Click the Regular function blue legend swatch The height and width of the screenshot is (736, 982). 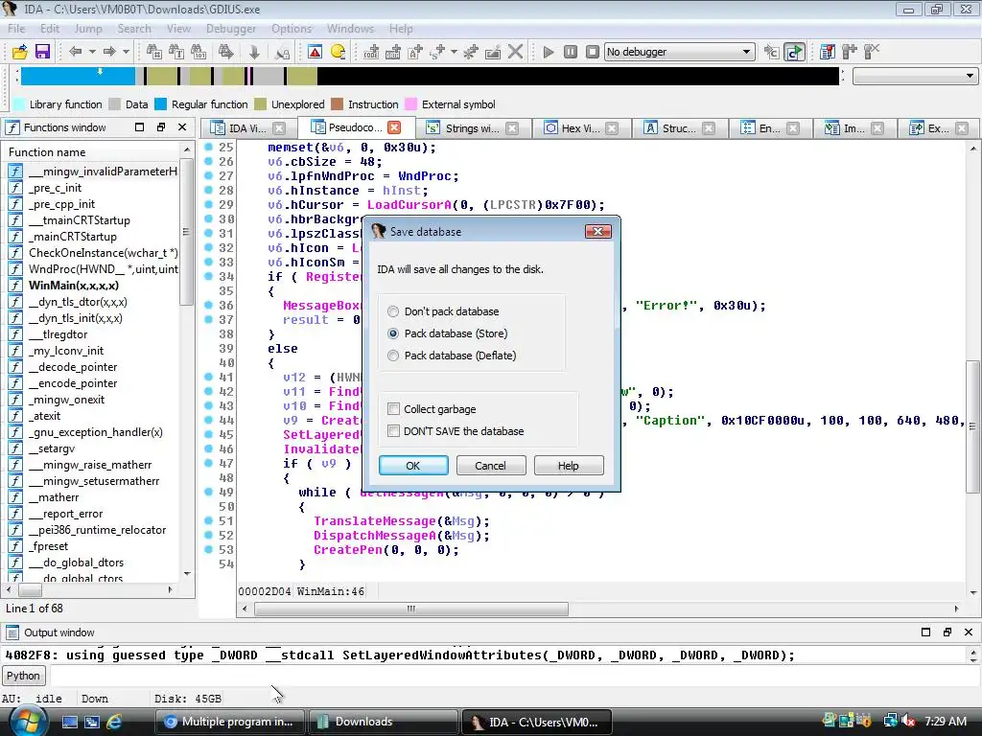pos(160,104)
